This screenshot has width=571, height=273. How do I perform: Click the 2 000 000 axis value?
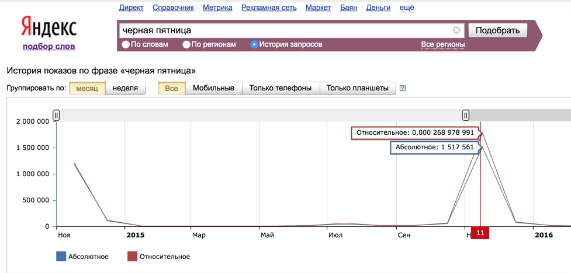(x=33, y=121)
